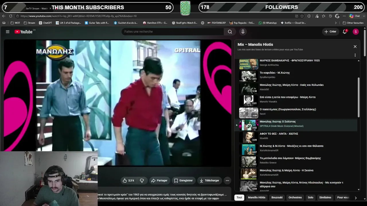Open the Stream bookmark folder
Viewport: 367px width, 206px height.
coord(30,23)
